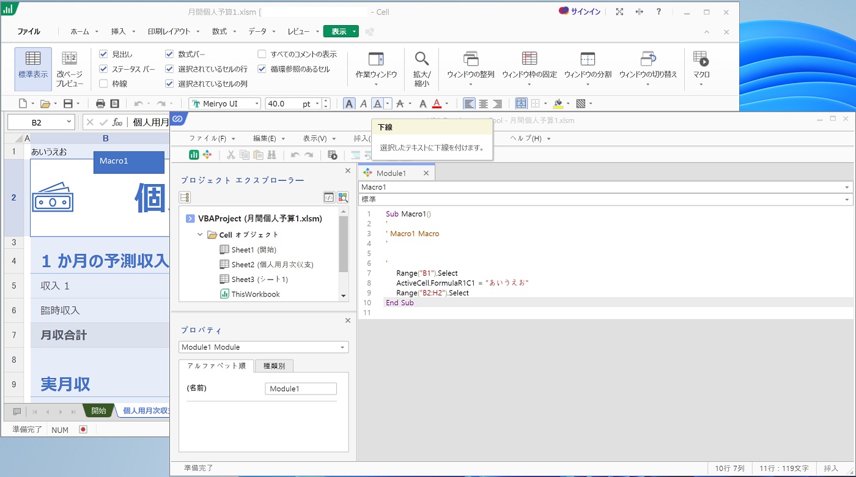Screen dimensions: 856x477
Task: Uncheck 選択されているセルの行 checkbox
Action: pyautogui.click(x=169, y=69)
